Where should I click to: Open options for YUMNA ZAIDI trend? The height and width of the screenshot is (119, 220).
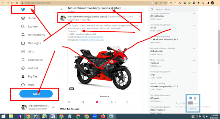(194, 37)
